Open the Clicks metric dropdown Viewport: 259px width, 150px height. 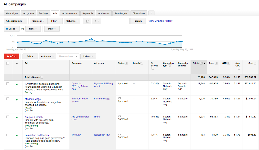(12, 29)
